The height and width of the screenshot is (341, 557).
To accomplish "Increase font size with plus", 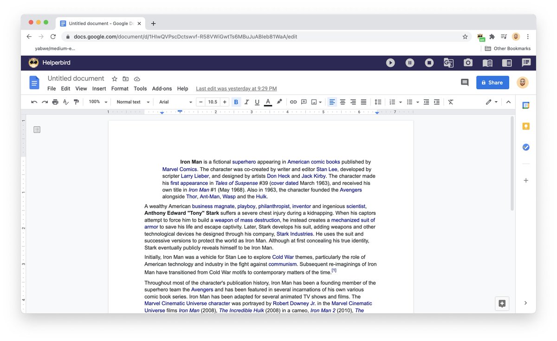I will click(x=225, y=102).
